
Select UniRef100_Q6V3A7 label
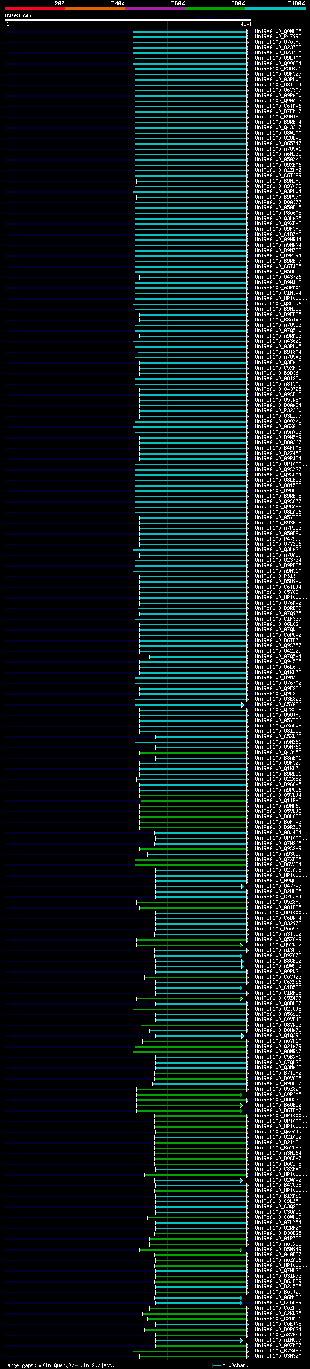pyautogui.click(x=278, y=90)
